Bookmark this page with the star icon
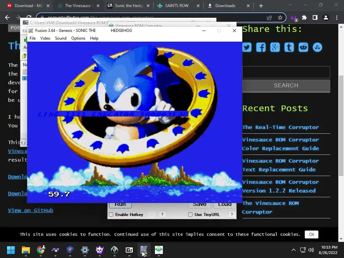 coord(280,17)
